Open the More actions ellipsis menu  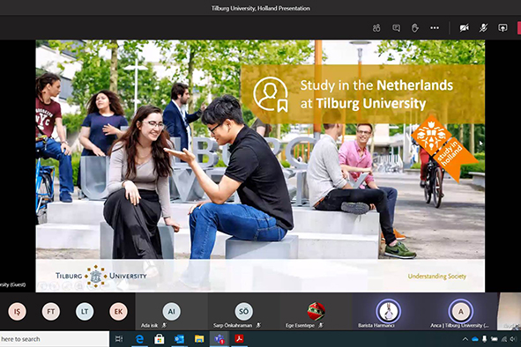coord(435,28)
